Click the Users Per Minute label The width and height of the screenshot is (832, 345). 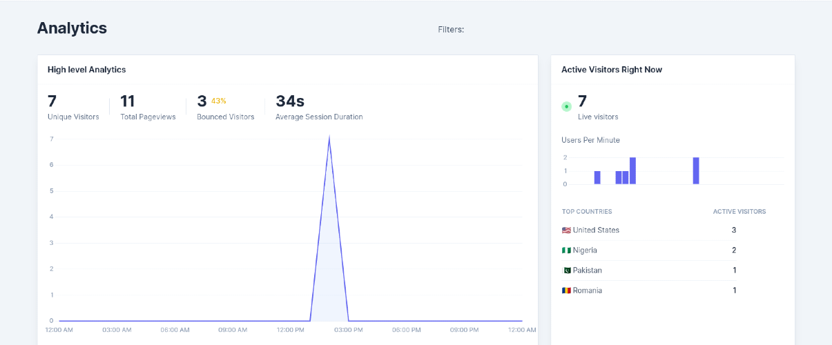(590, 140)
